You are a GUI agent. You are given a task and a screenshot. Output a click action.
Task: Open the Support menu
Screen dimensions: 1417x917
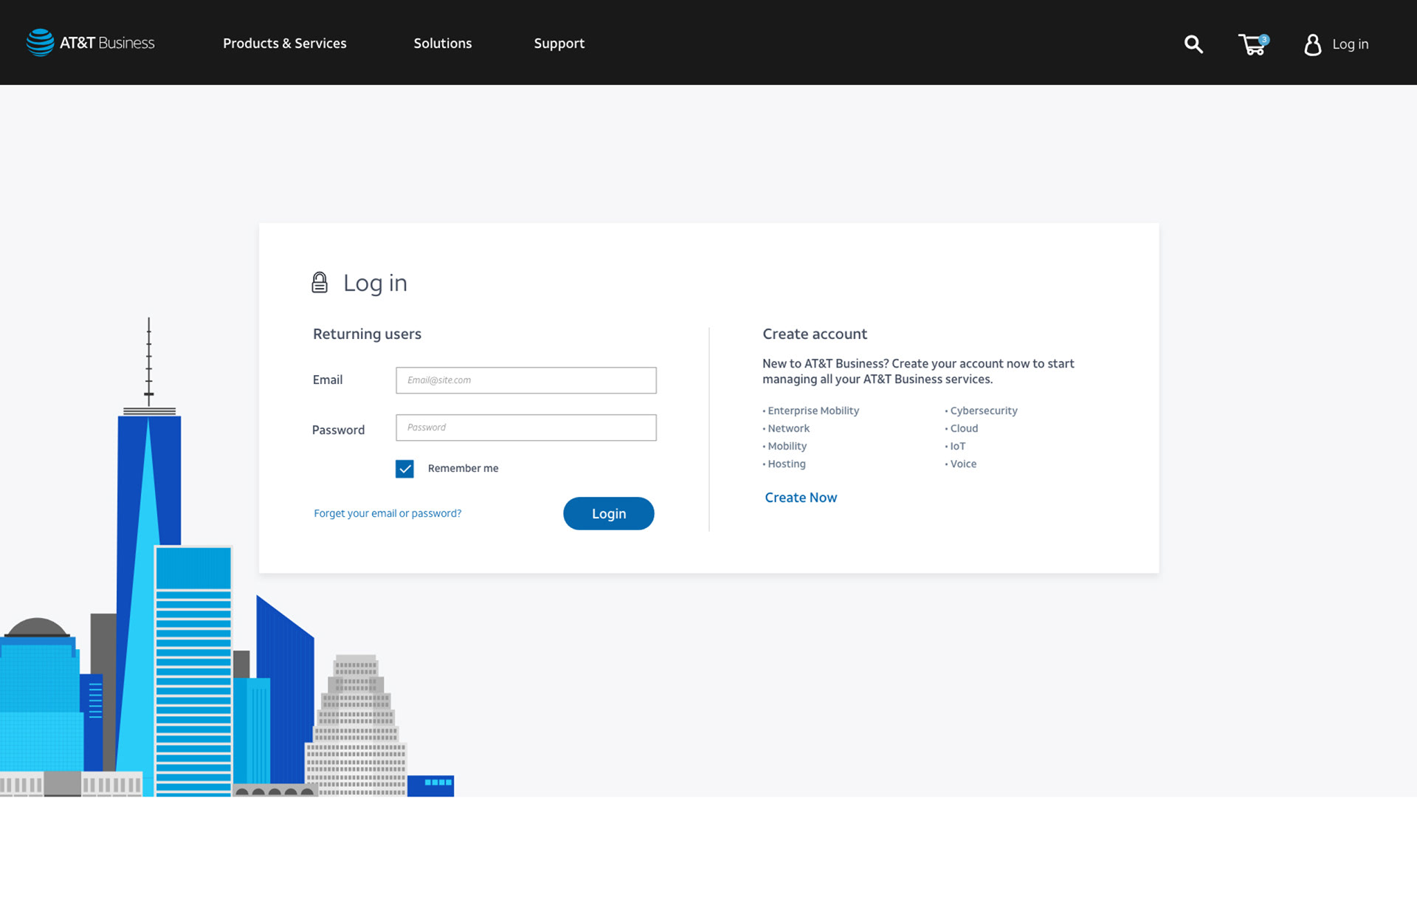click(559, 44)
